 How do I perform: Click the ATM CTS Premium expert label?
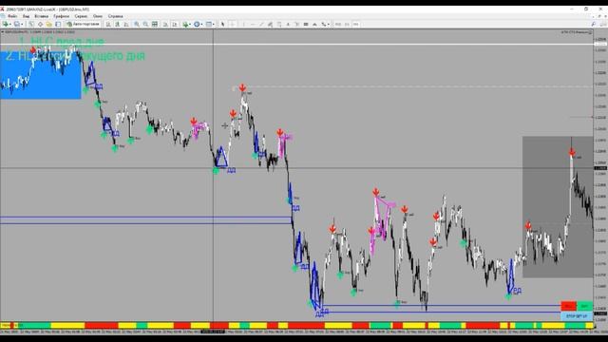(x=575, y=32)
